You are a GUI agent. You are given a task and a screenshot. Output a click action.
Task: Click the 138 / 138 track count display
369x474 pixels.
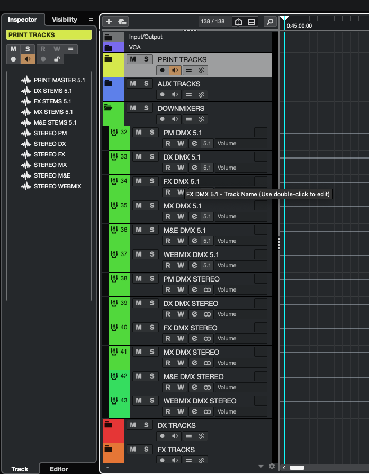pyautogui.click(x=213, y=21)
